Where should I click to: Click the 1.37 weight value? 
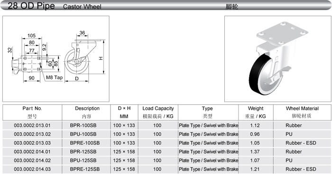point(255,152)
